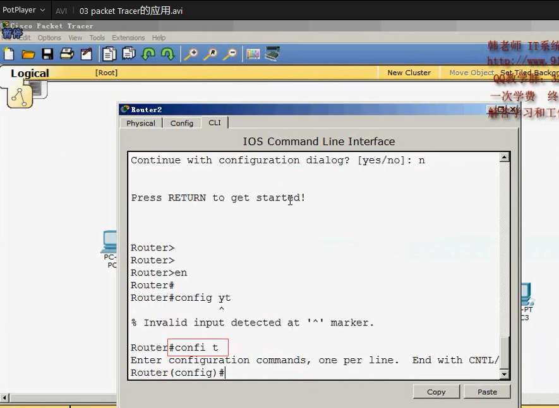Undo with the left green arrow icon
The height and width of the screenshot is (408, 559).
tap(148, 54)
